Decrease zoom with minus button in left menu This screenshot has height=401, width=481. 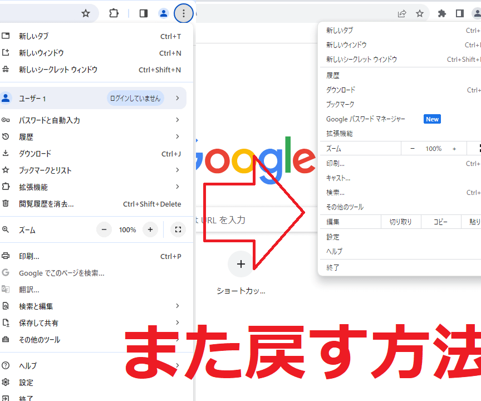coord(104,229)
